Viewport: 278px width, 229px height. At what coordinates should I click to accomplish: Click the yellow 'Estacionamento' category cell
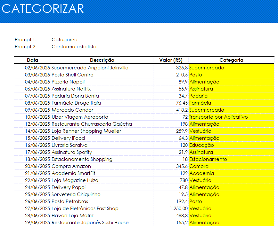pos(208,159)
